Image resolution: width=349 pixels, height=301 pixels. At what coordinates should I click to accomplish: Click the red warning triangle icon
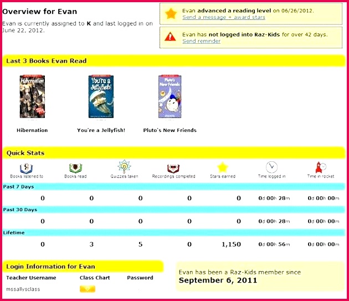[x=171, y=37]
